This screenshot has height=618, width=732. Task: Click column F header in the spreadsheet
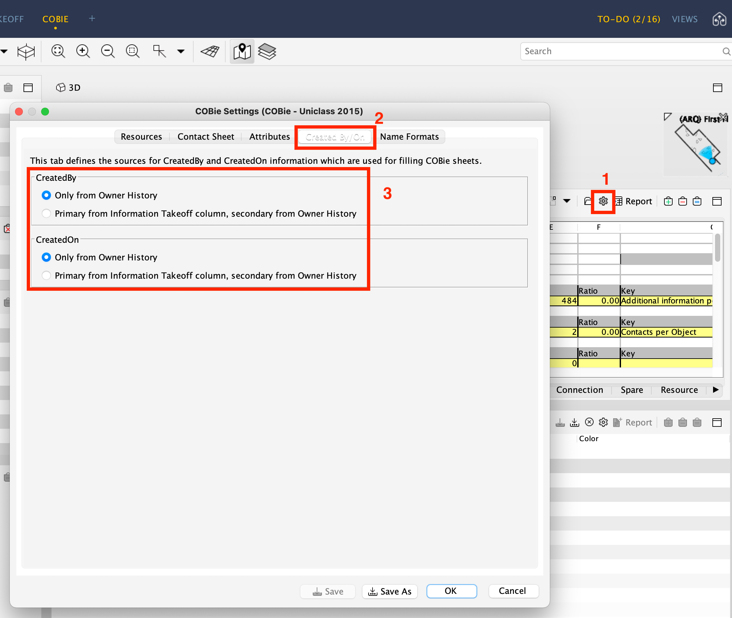pyautogui.click(x=599, y=227)
